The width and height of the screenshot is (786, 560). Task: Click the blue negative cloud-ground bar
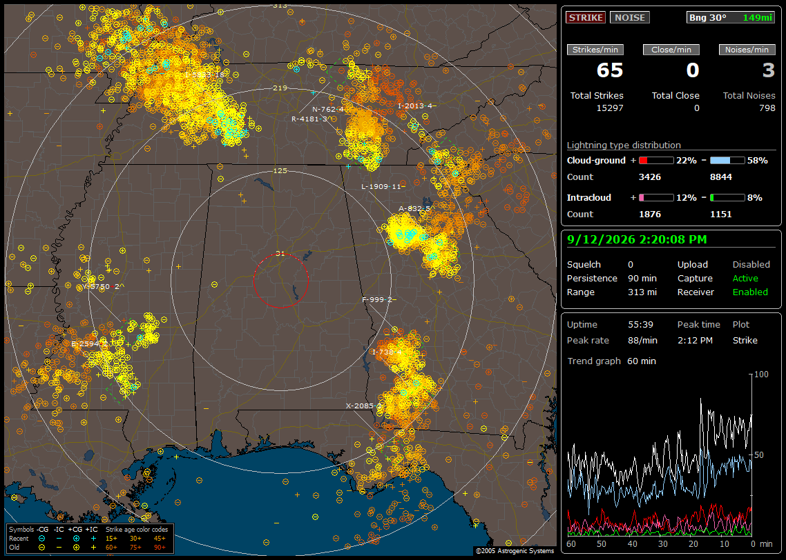tap(727, 161)
